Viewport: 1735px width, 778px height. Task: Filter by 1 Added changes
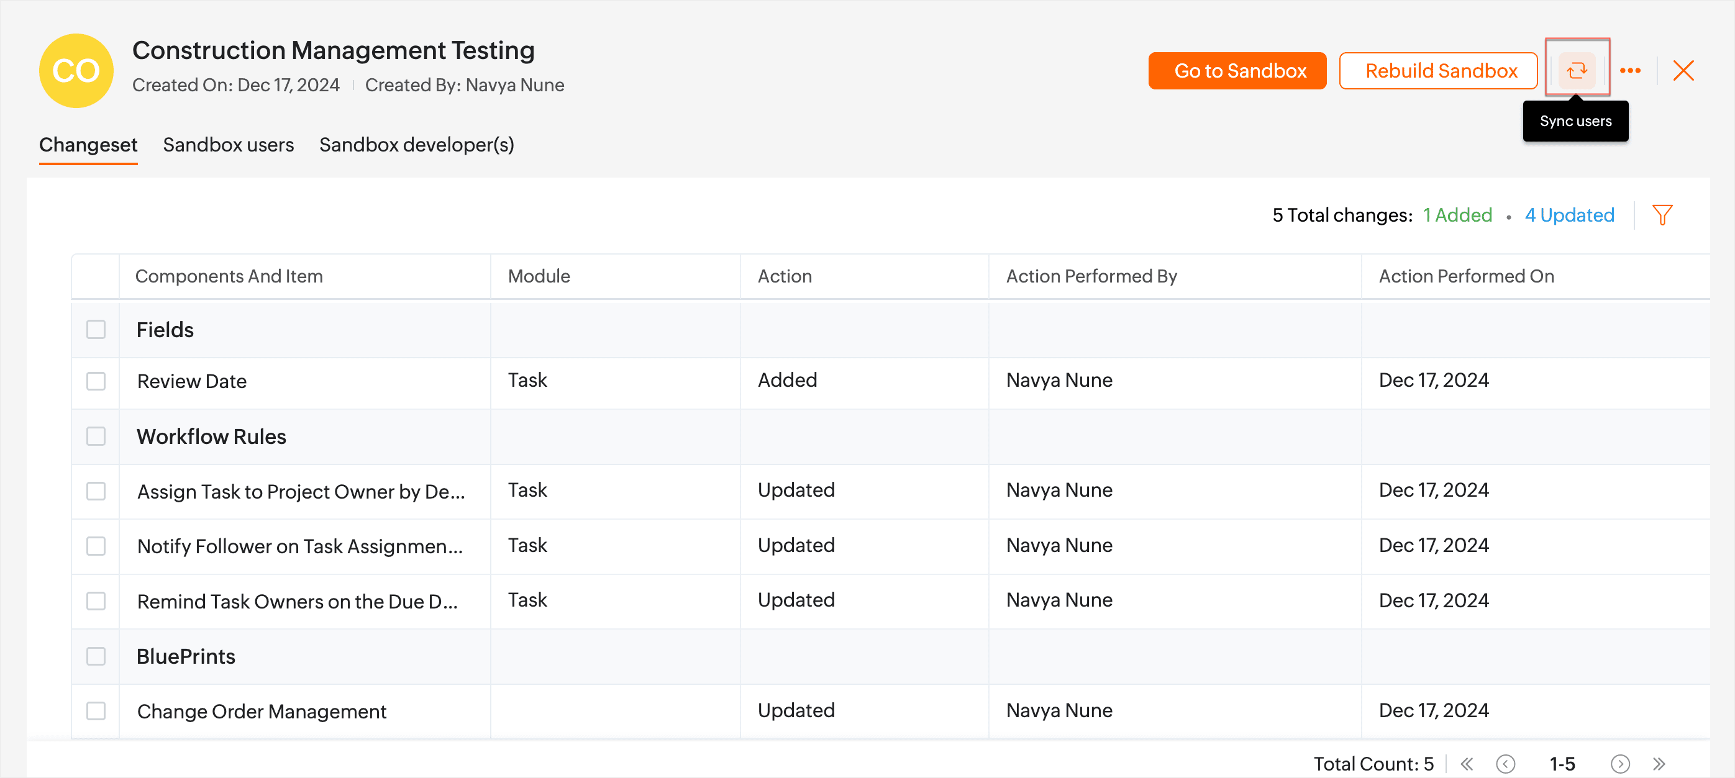pos(1457,215)
